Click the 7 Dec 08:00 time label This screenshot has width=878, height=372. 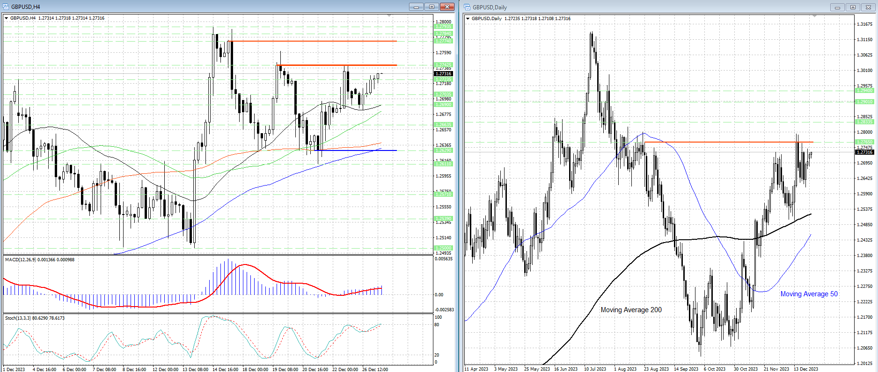pos(104,369)
